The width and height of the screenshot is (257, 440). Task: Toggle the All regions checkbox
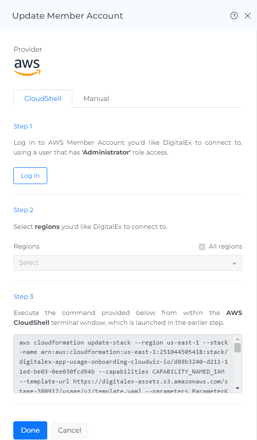tap(202, 247)
